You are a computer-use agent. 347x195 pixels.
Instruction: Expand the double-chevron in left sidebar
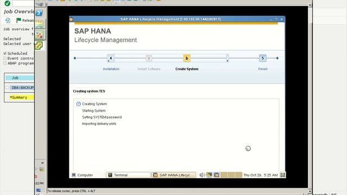(42, 163)
